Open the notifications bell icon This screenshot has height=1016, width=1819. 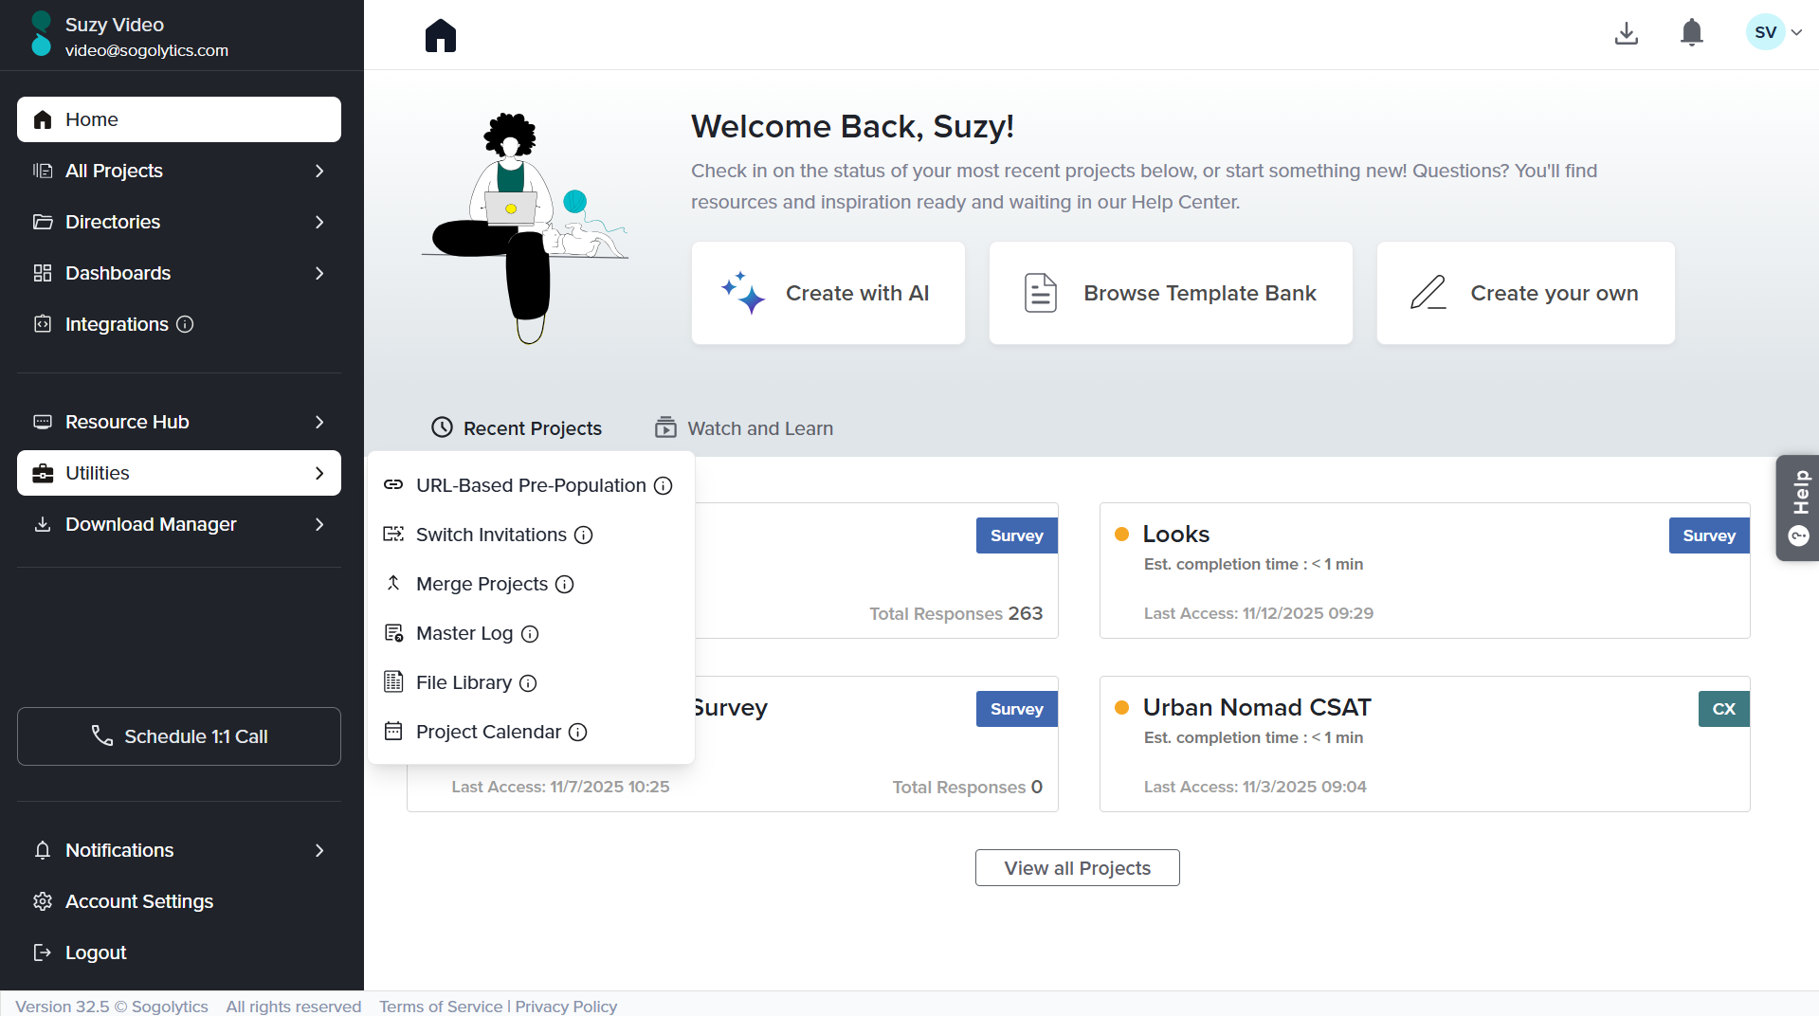tap(1691, 33)
